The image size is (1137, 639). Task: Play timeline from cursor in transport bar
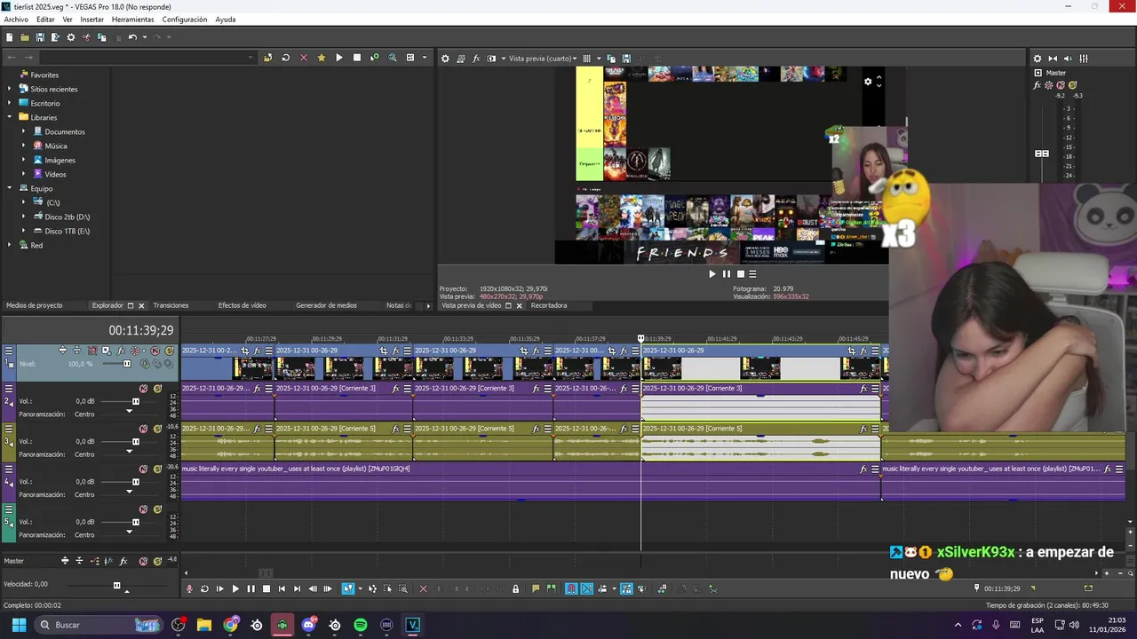(x=235, y=588)
